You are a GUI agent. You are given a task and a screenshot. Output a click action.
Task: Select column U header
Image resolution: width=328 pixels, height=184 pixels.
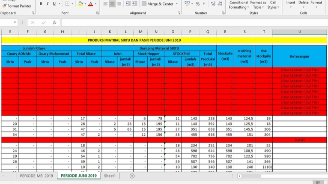(300, 32)
